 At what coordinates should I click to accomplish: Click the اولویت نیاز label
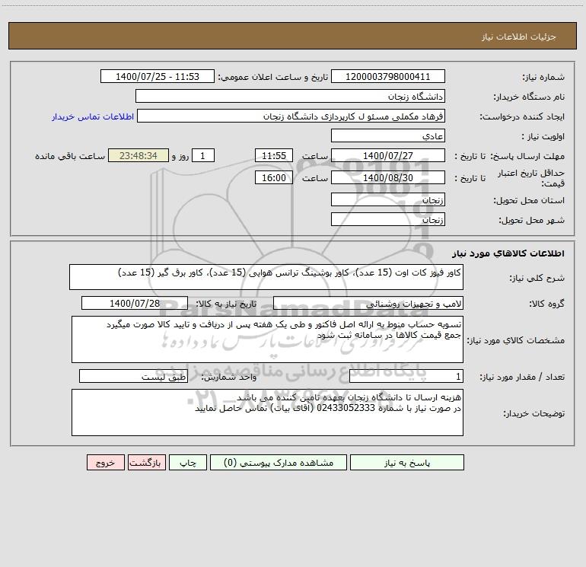click(543, 136)
